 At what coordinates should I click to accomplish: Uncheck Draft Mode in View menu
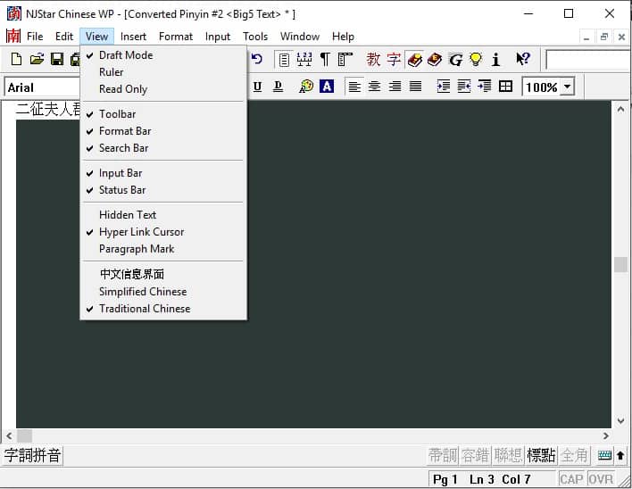point(163,55)
